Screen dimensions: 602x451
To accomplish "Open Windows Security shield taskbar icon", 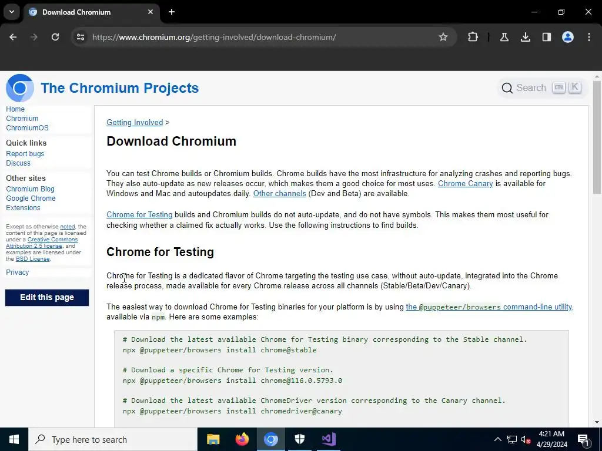I will coord(299,439).
